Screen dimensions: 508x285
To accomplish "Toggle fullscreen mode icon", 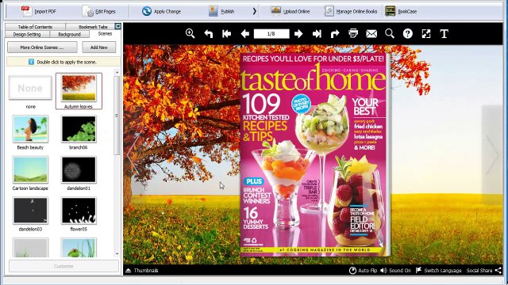I will 426,33.
